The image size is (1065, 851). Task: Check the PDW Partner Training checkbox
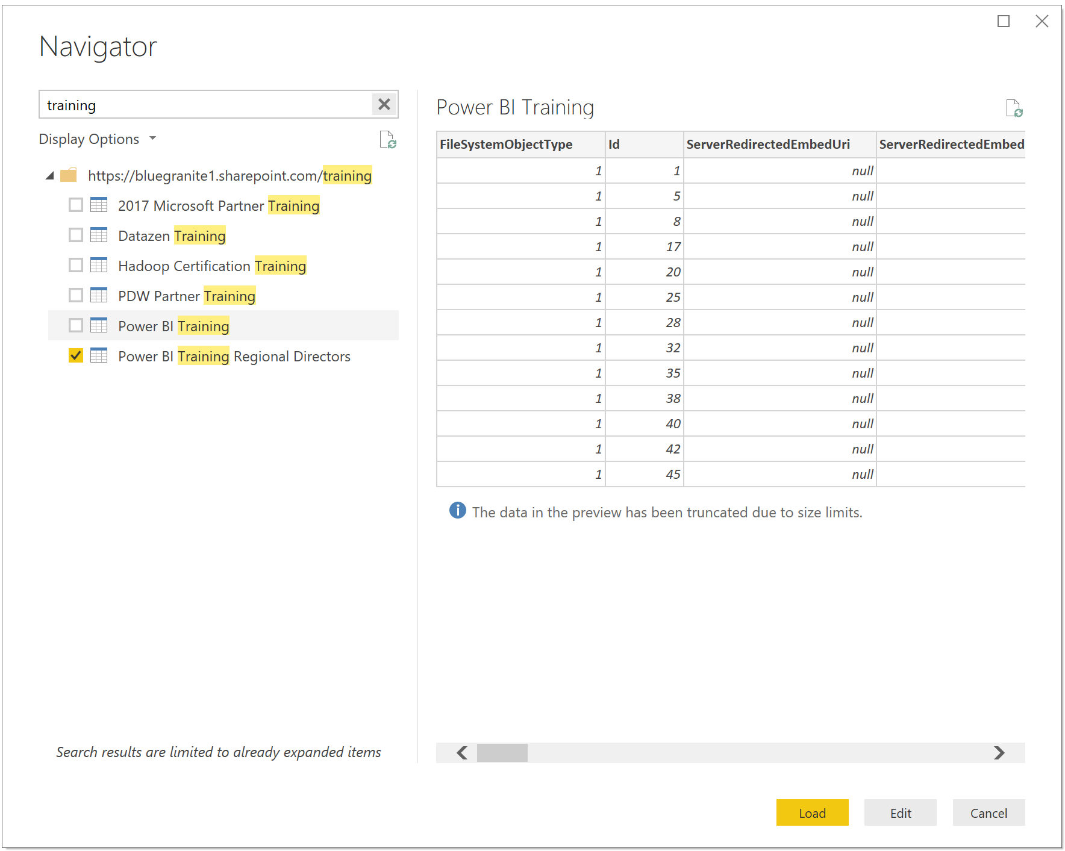76,295
